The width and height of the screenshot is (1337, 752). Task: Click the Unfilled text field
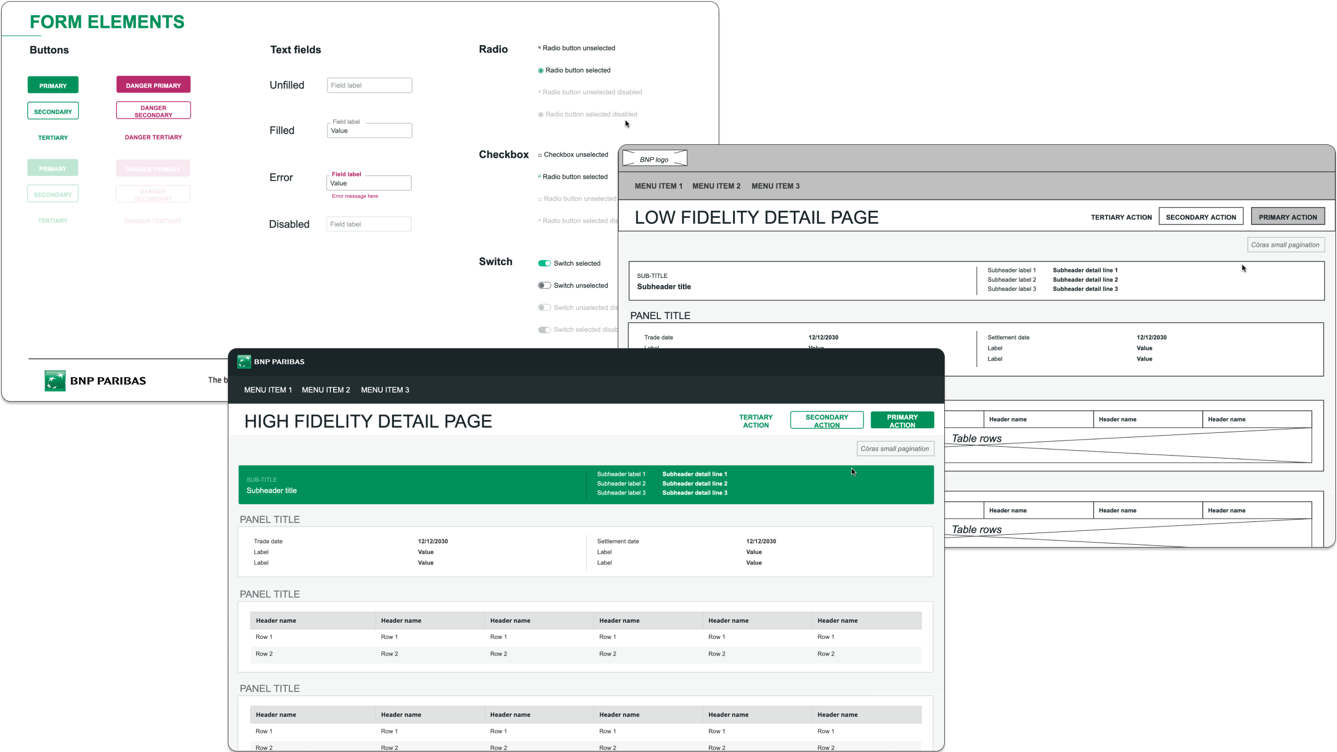tap(369, 85)
